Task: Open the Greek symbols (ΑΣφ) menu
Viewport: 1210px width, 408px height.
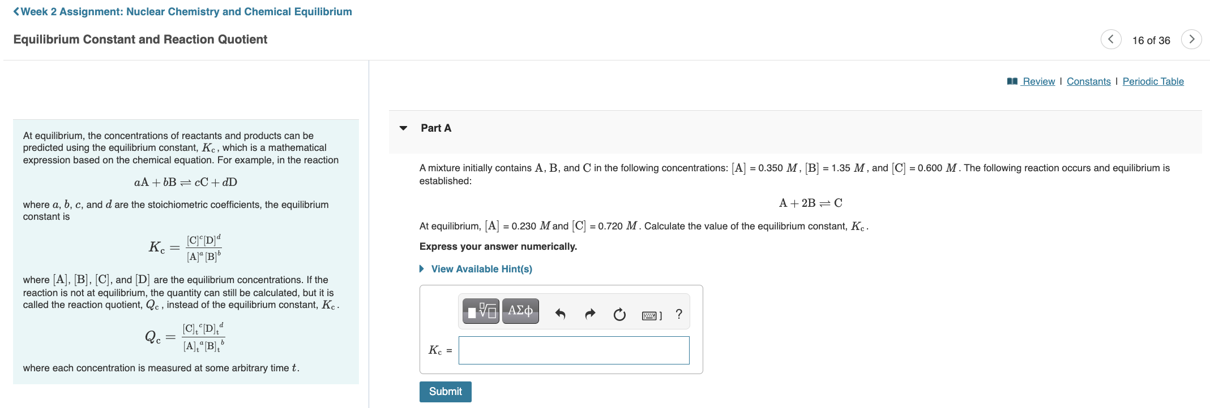Action: point(519,310)
